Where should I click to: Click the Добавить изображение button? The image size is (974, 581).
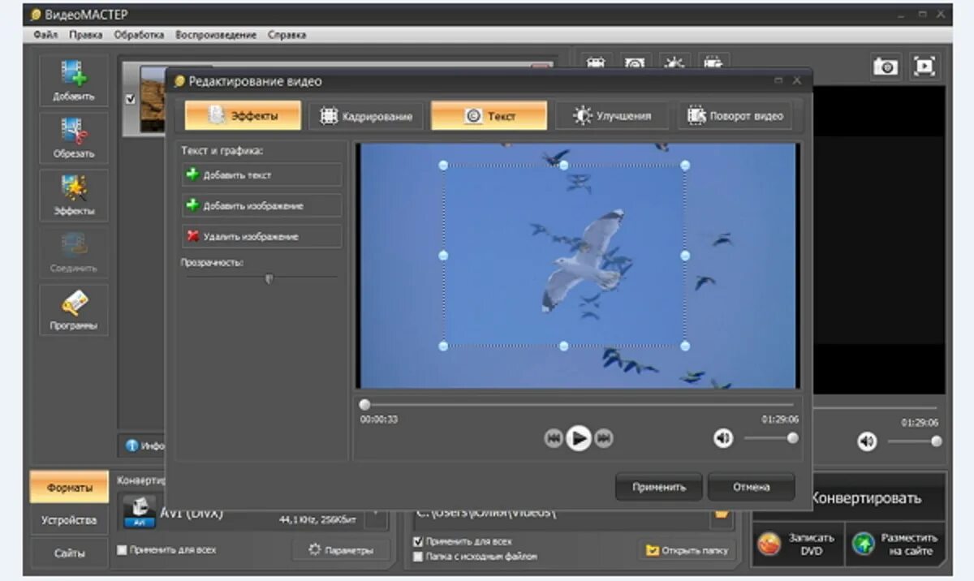pyautogui.click(x=261, y=205)
